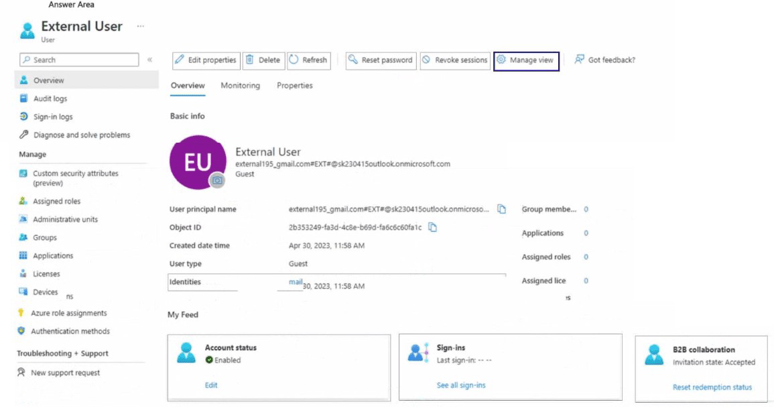Go to Assigned roles in sidebar
This screenshot has width=774, height=408.
(56, 201)
